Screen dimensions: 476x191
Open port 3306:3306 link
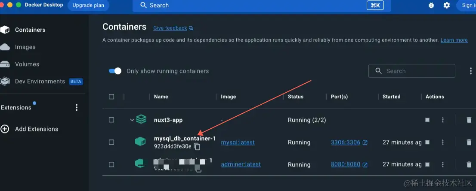346,142
